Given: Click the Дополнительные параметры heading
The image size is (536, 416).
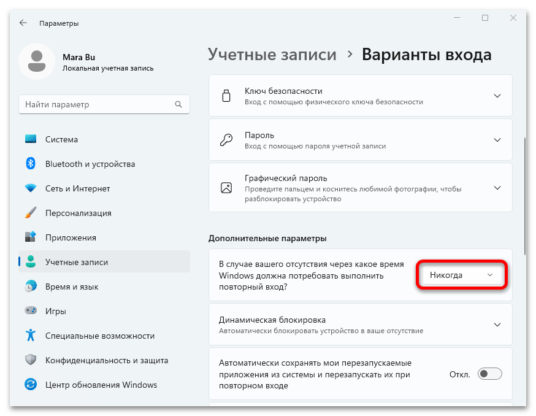Looking at the screenshot, I should 267,238.
